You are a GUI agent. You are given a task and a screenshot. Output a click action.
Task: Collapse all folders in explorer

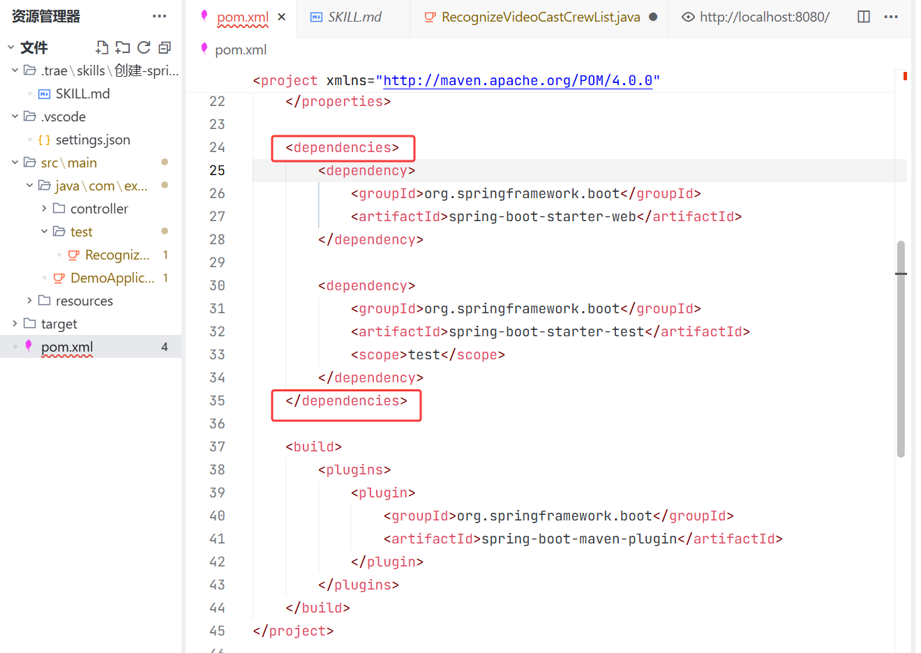pos(165,47)
